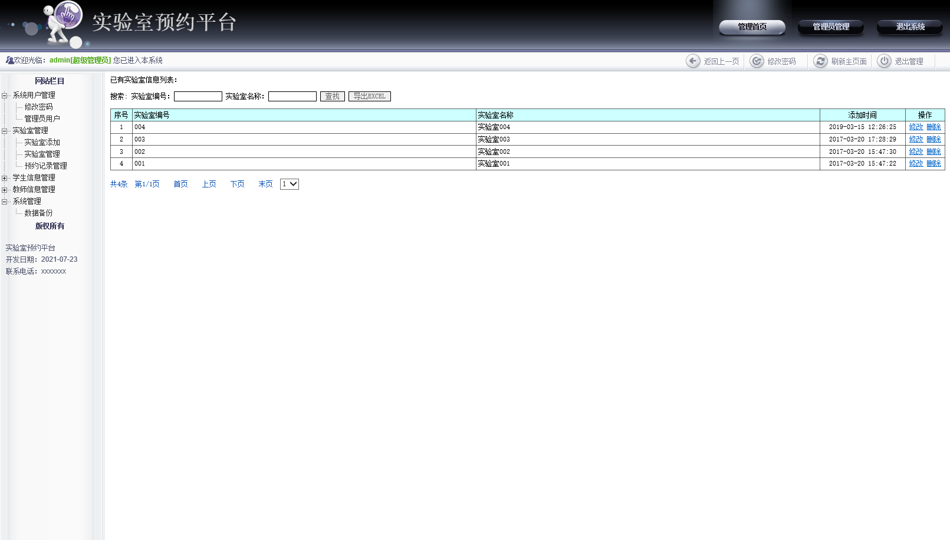Image resolution: width=950 pixels, height=540 pixels.
Task: Click the 修改密码 toolbar icon
Action: click(757, 61)
